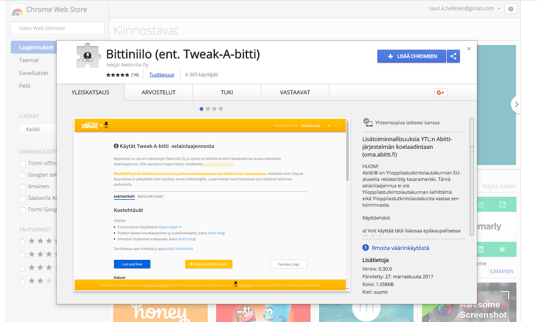Click the report abuse exclamation icon
The height and width of the screenshot is (322, 537).
365,248
